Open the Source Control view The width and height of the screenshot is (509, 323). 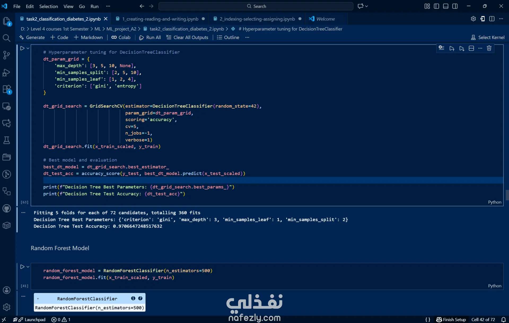tap(6, 55)
